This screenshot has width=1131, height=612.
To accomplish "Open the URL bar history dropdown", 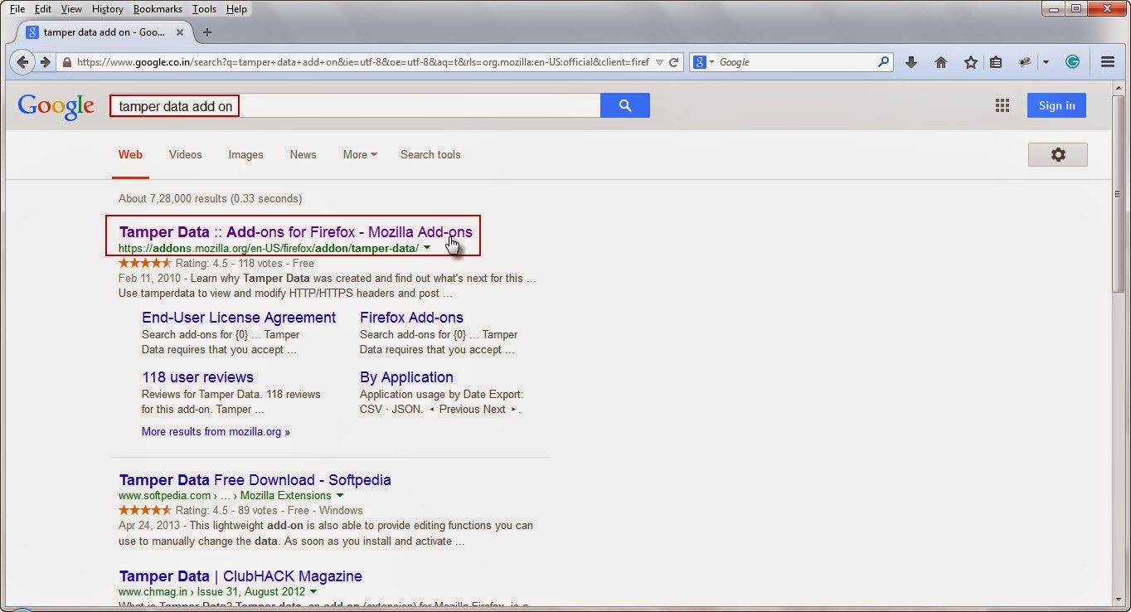I will click(x=659, y=62).
